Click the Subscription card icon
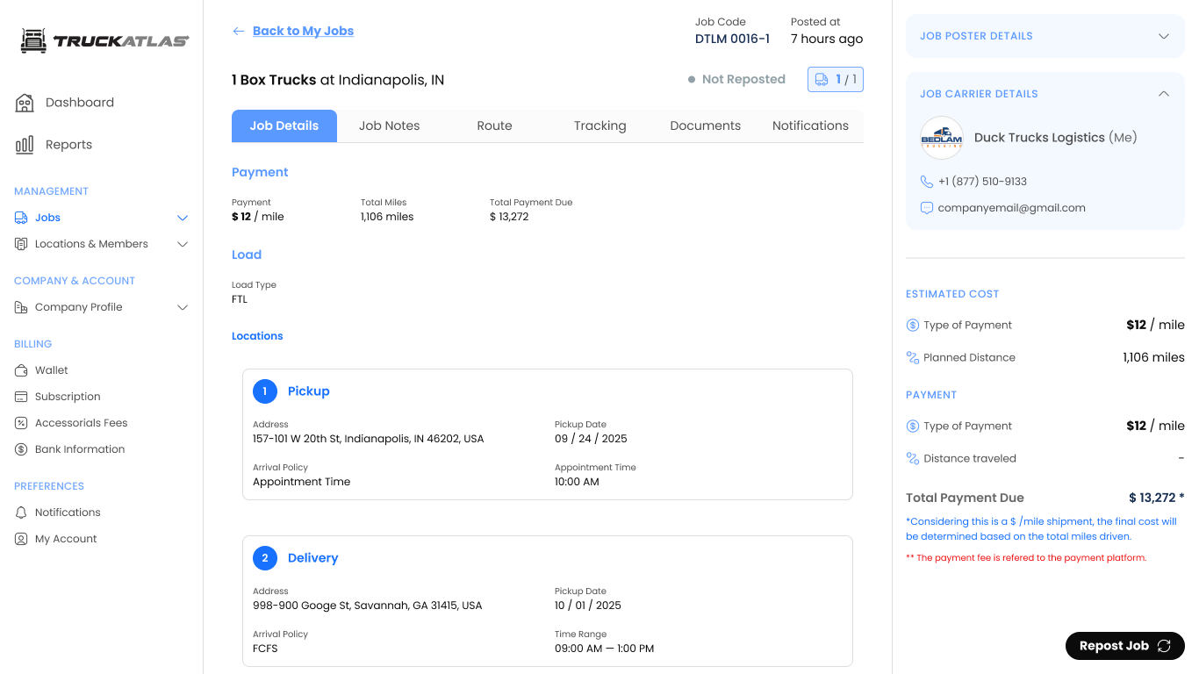The image size is (1199, 674). coord(21,397)
